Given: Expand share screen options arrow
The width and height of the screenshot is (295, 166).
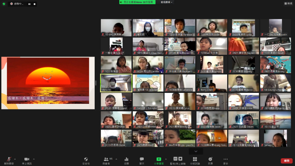Looking at the screenshot, I should pyautogui.click(x=166, y=159).
